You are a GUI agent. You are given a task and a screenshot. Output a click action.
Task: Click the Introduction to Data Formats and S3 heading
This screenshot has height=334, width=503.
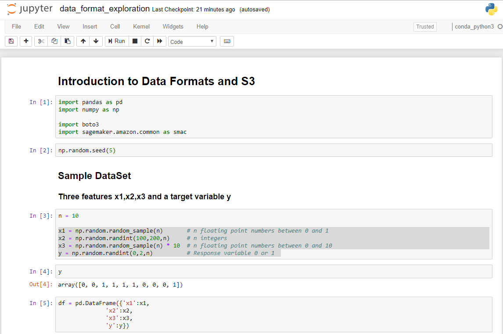tap(156, 81)
